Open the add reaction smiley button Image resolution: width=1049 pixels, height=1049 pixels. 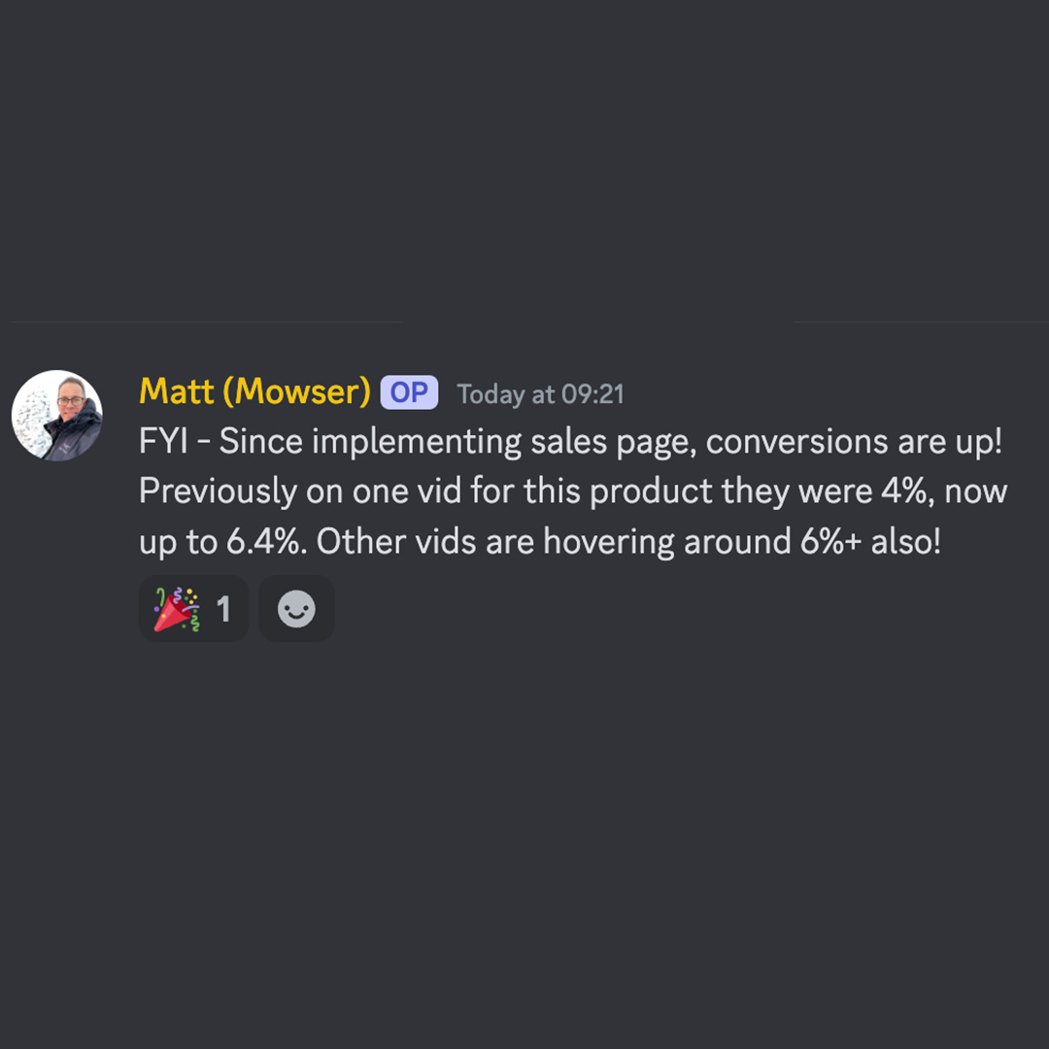click(296, 609)
